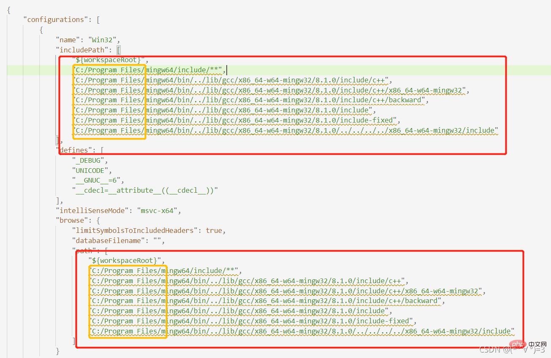Click the "browse" key
This screenshot has height=358, width=551.
71,221
